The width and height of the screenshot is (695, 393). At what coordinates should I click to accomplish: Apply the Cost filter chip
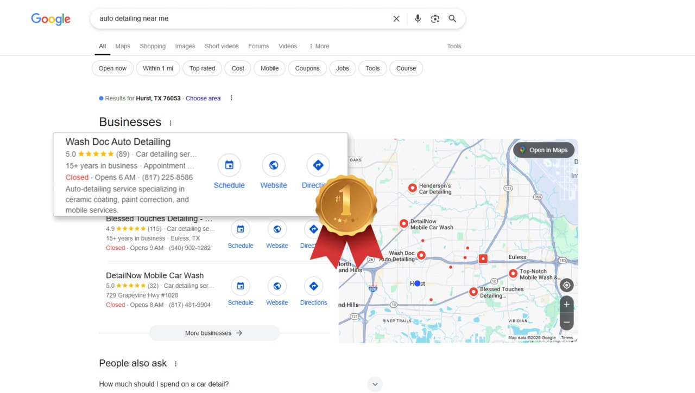238,68
